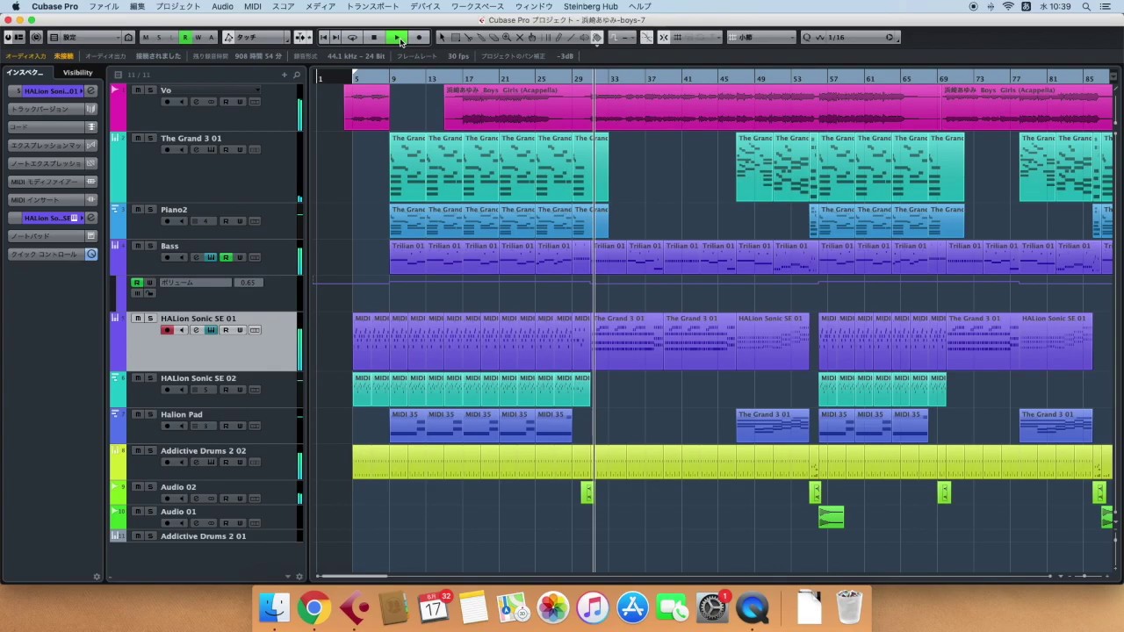Click the Bass ボリューム automation value field
The image size is (1124, 632).
[248, 283]
